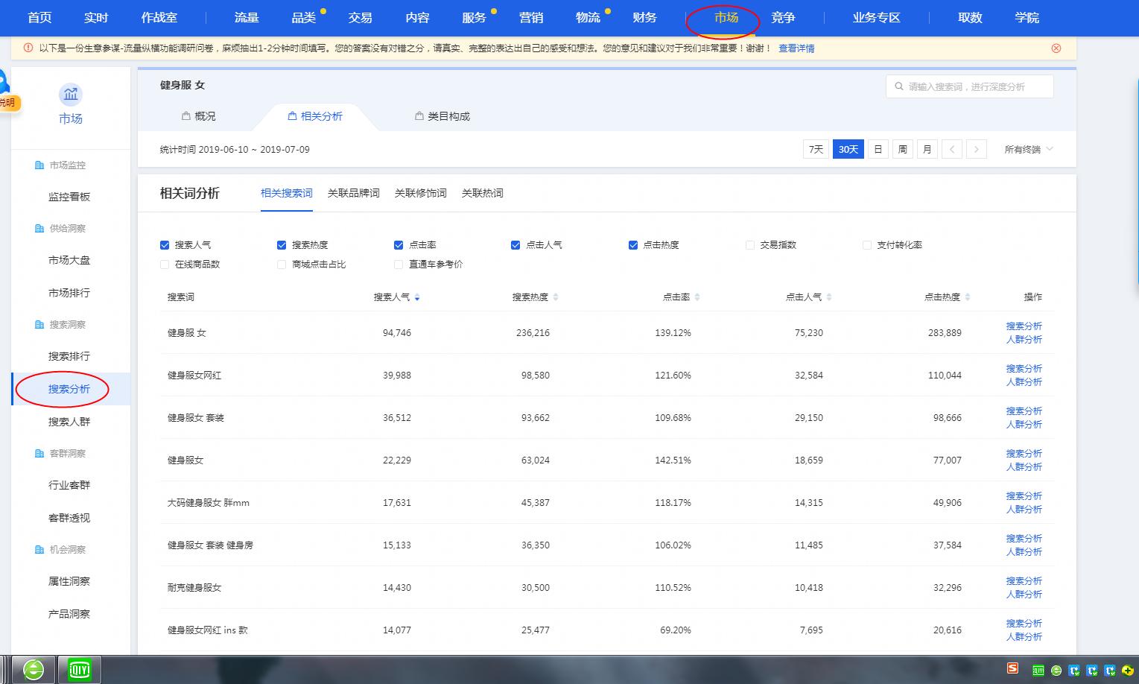The height and width of the screenshot is (684, 1139).
Task: Click the 市场 chart icon at sidebar top
Action: click(71, 94)
